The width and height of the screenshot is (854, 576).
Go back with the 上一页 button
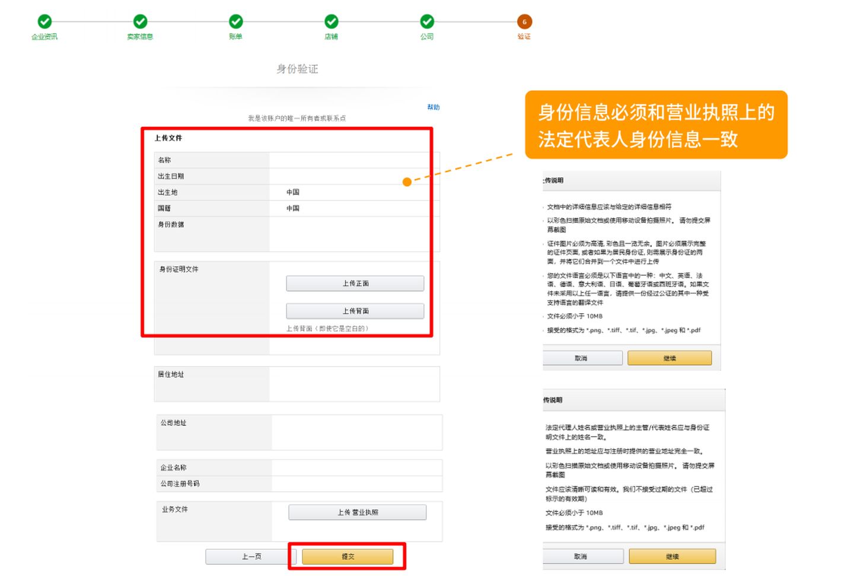point(251,556)
